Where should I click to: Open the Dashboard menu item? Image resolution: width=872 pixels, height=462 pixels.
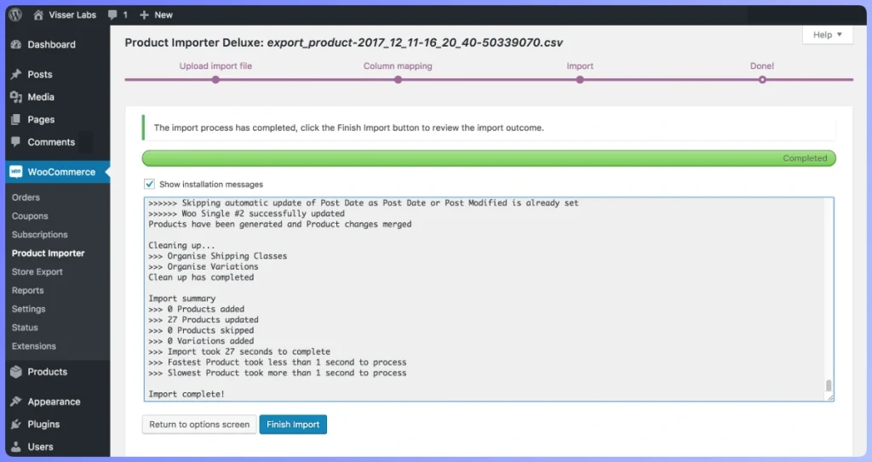click(x=52, y=44)
